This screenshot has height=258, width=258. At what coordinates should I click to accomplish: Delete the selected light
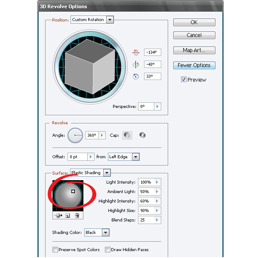point(77,215)
